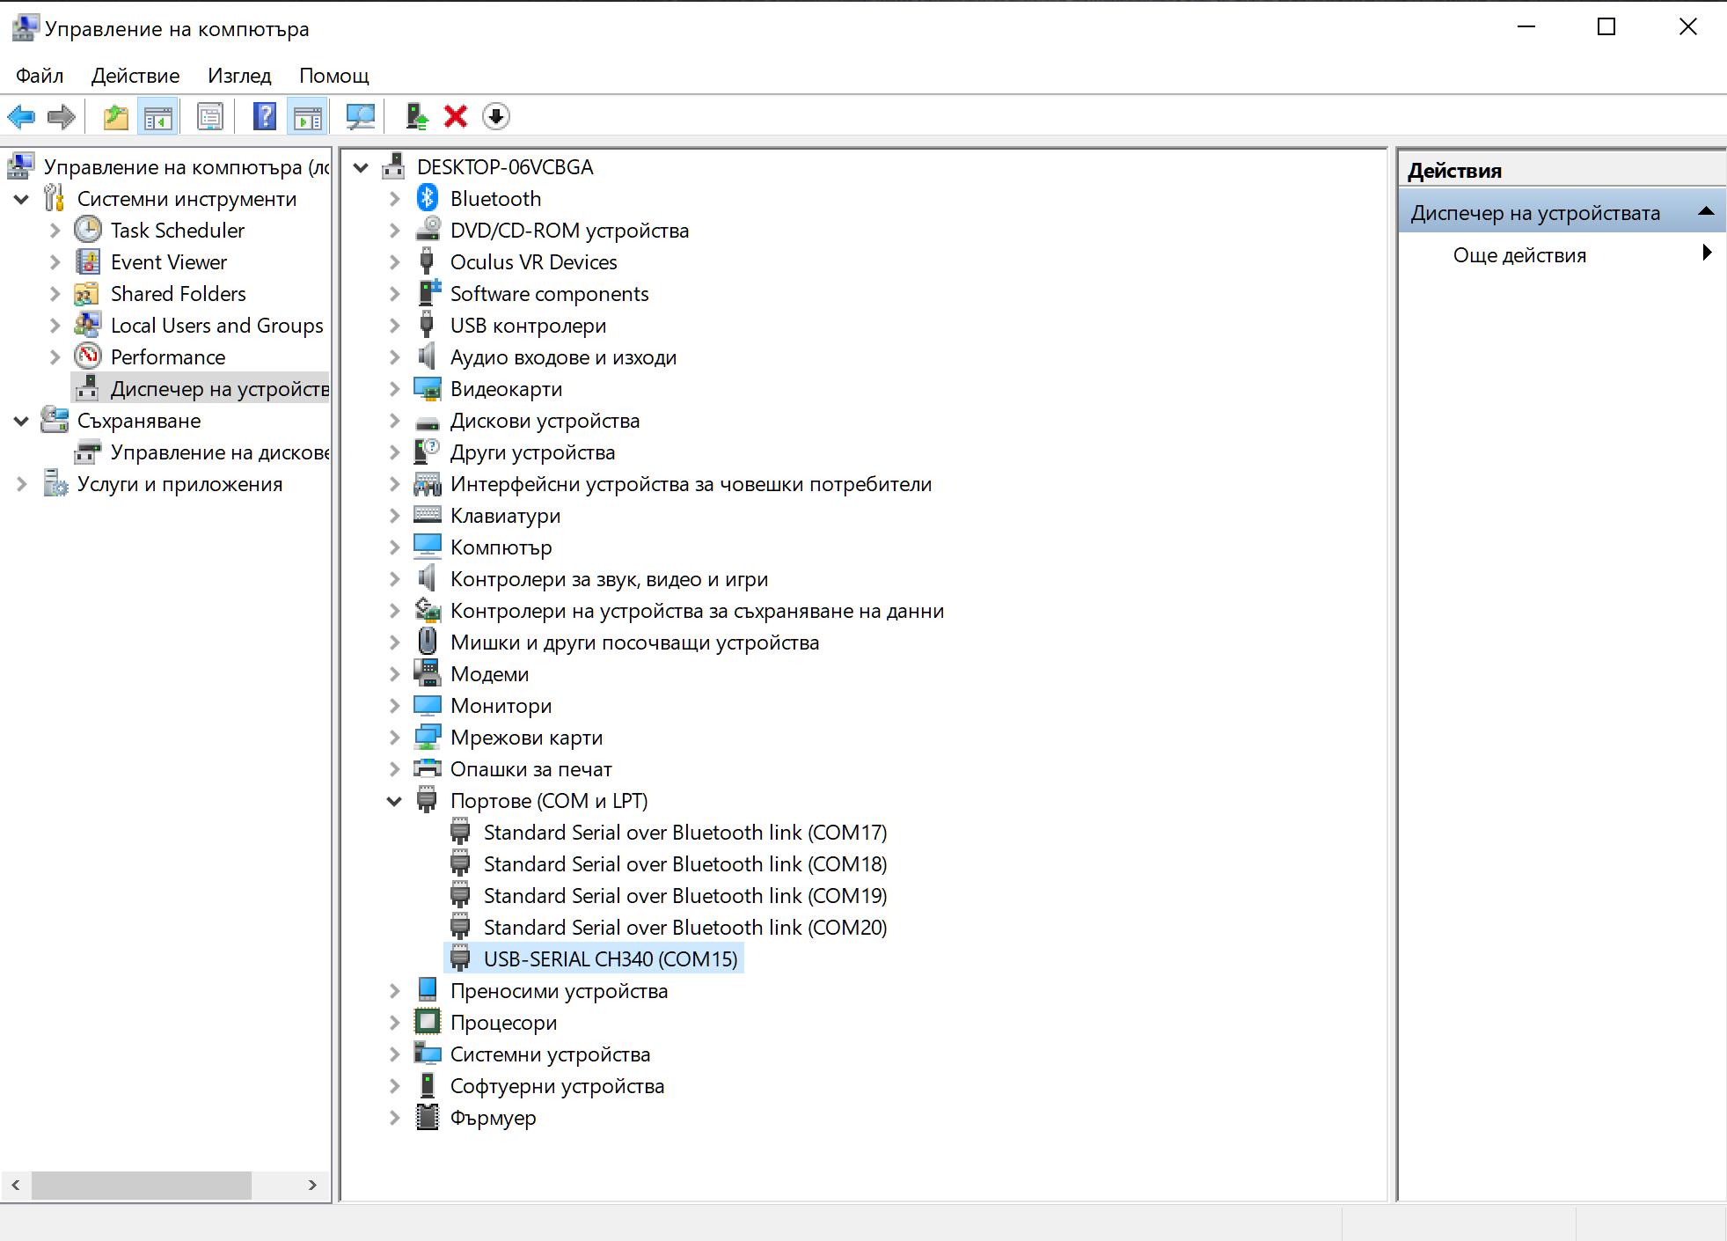Open the Изглед menu

click(239, 76)
